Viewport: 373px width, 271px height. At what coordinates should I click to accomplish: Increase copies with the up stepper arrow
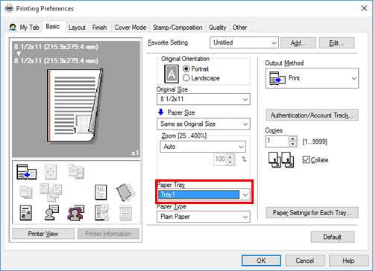coord(293,138)
